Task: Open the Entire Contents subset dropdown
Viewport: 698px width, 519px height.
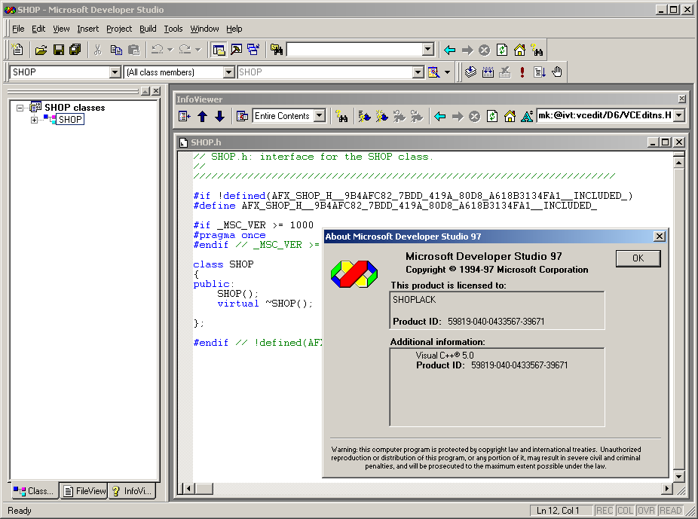Action: point(319,116)
